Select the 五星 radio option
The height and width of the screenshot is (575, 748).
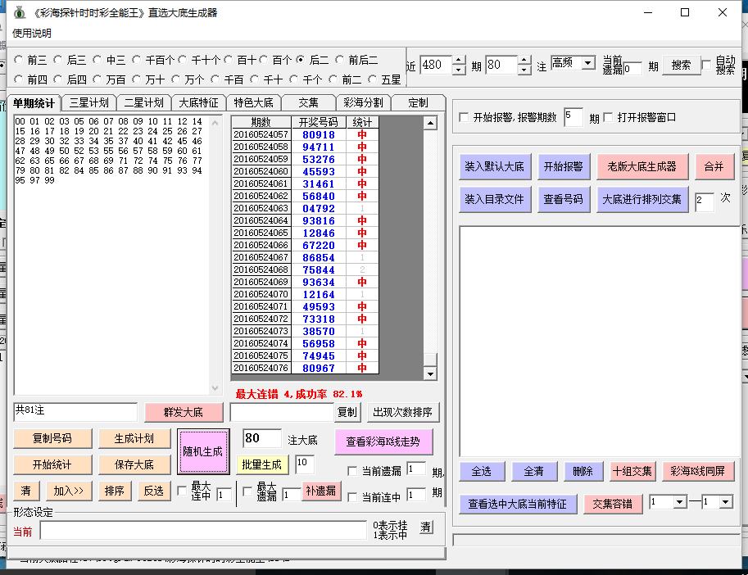coord(374,79)
